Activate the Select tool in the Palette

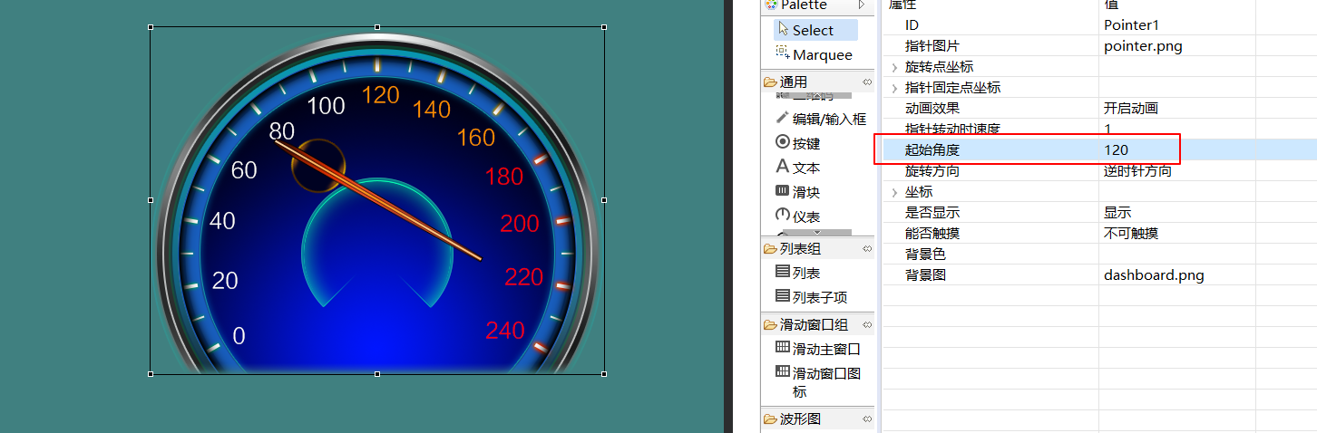815,30
